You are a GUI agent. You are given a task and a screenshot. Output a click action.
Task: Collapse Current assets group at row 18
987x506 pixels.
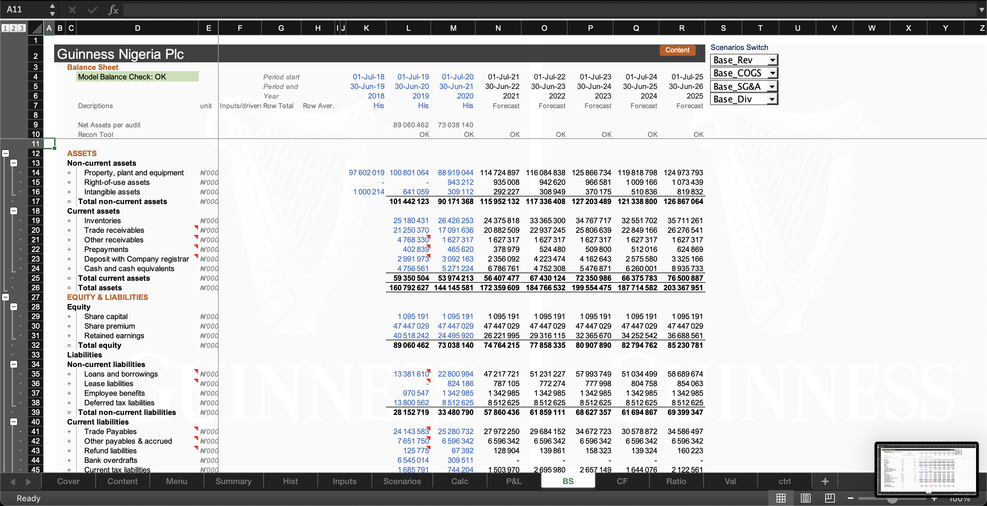14,211
